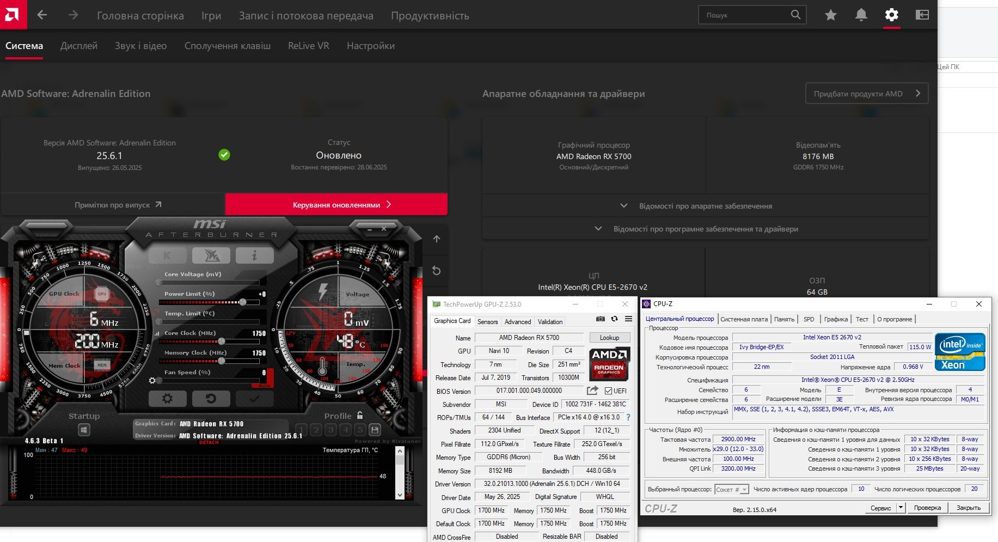Open the GPU-Z hamburger menu

pos(628,319)
